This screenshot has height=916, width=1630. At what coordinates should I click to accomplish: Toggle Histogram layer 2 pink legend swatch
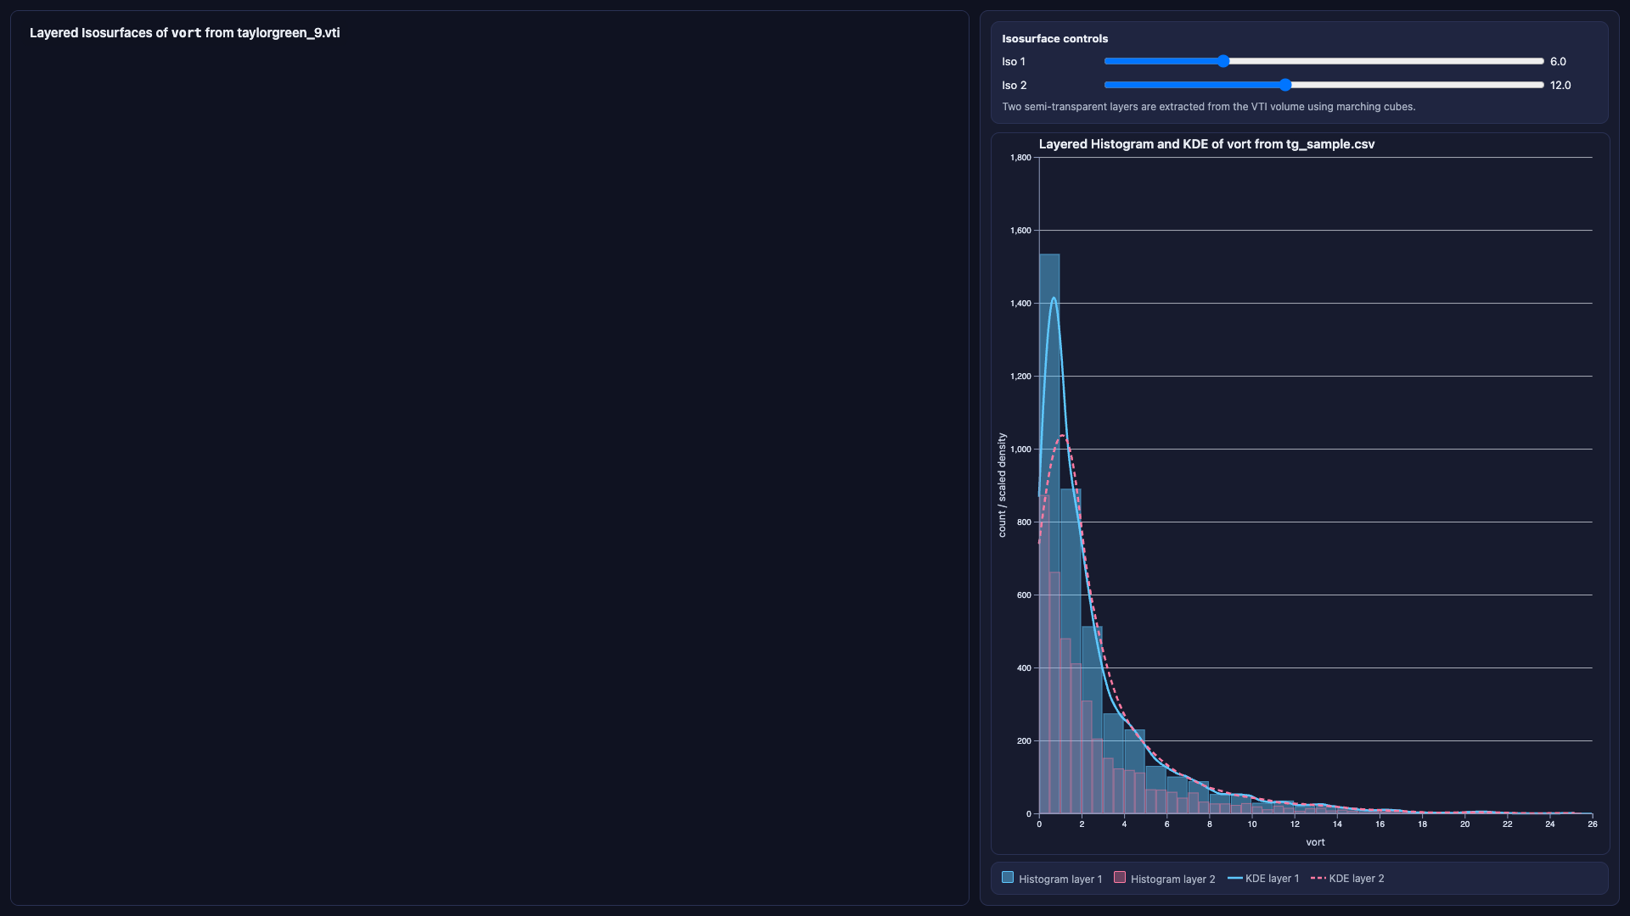tap(1120, 878)
